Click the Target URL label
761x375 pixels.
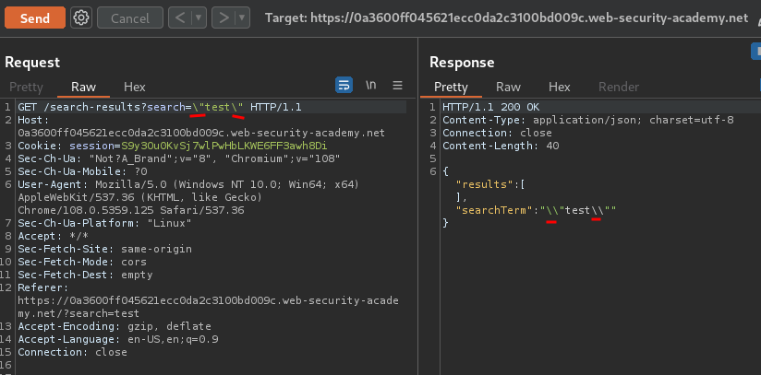tap(506, 18)
